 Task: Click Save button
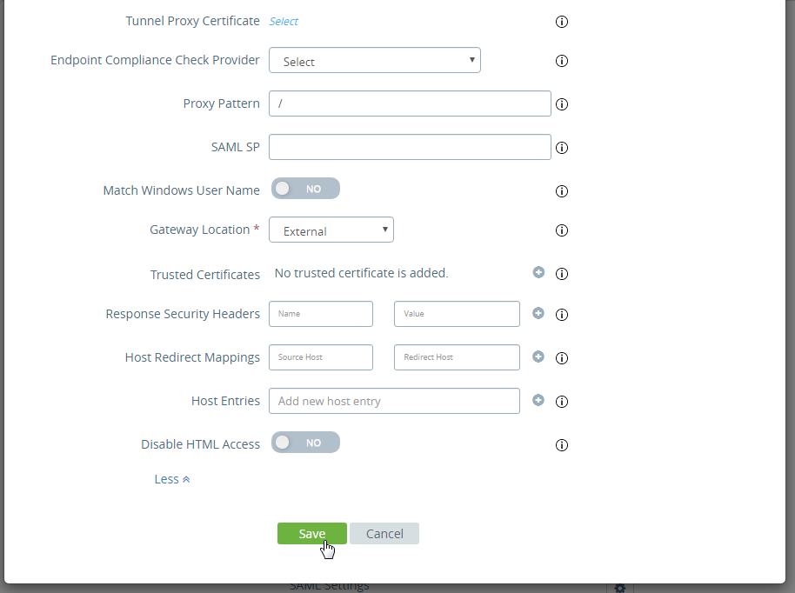click(x=311, y=534)
